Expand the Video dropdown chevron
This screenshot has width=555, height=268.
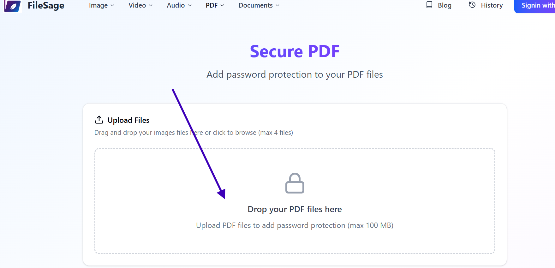(x=151, y=5)
